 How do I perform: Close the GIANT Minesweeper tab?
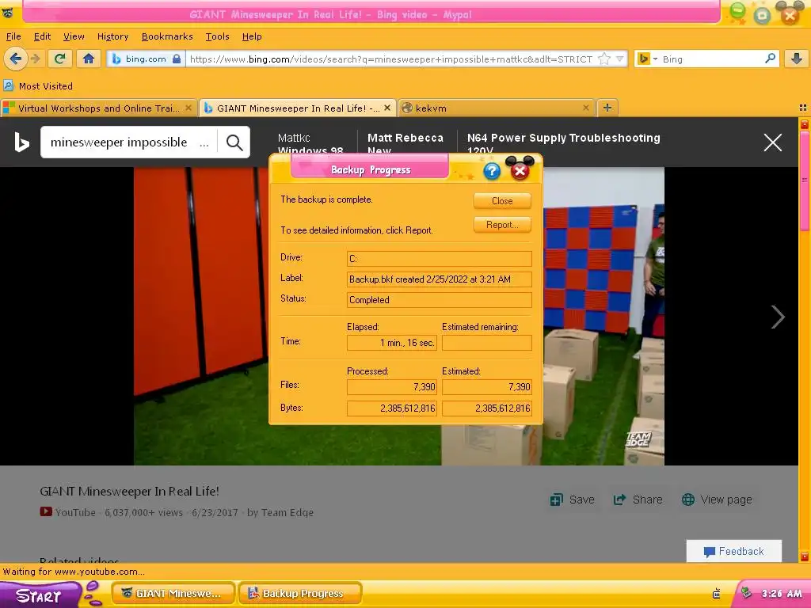(386, 108)
